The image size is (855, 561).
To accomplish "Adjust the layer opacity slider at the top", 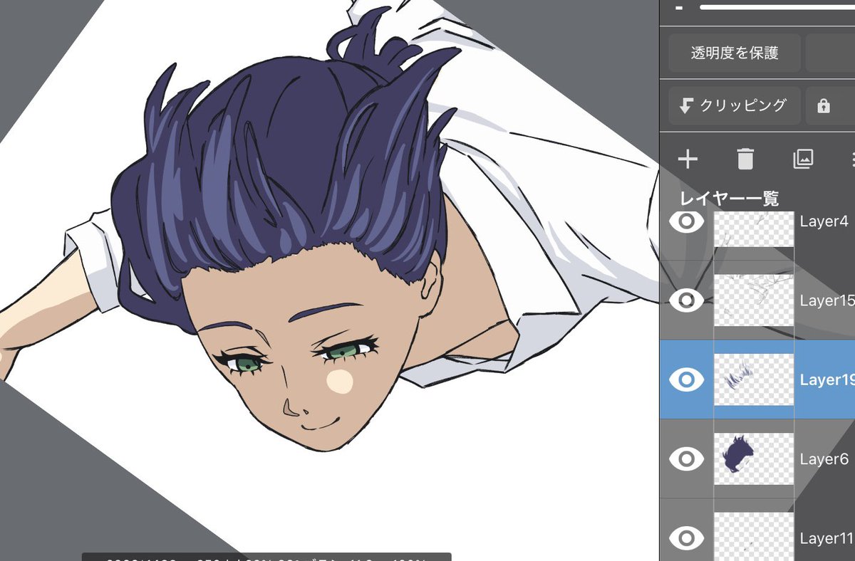I will point(777,7).
